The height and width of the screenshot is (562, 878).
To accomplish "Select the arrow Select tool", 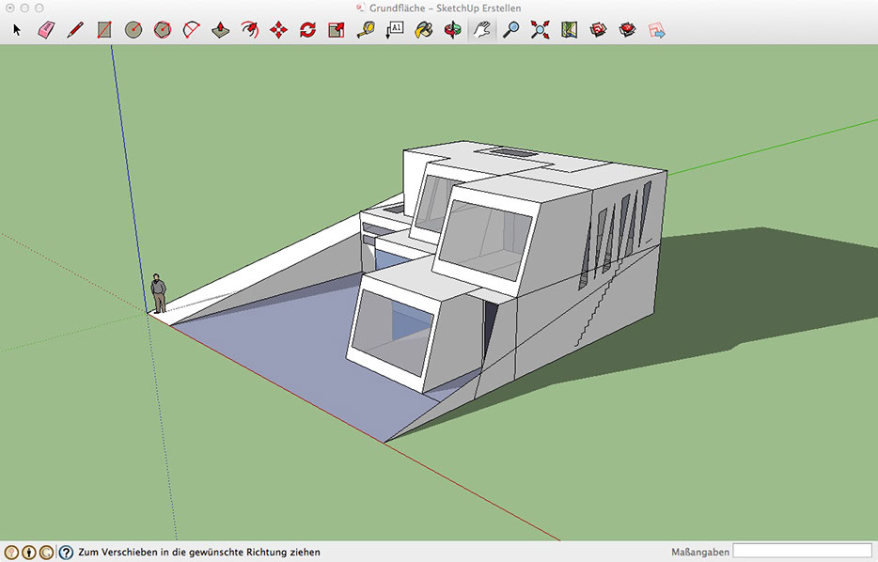I will 17,30.
